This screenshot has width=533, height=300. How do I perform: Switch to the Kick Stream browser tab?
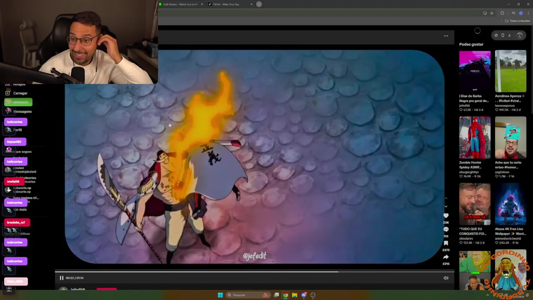181,4
